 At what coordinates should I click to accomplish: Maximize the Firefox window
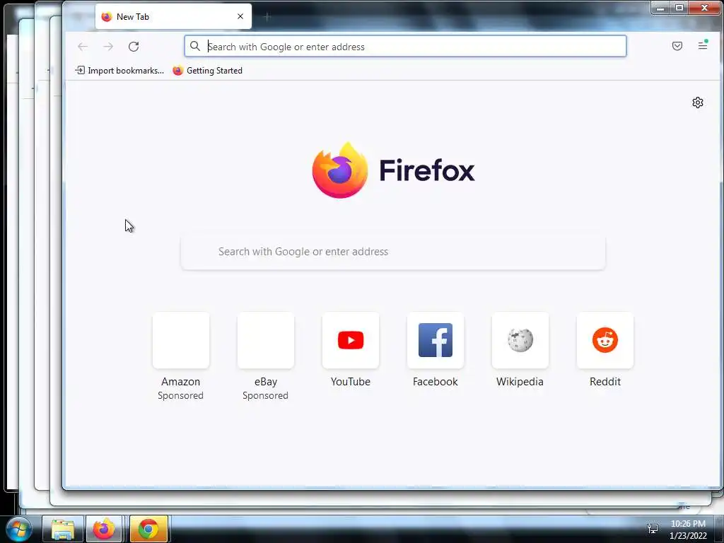coord(679,8)
